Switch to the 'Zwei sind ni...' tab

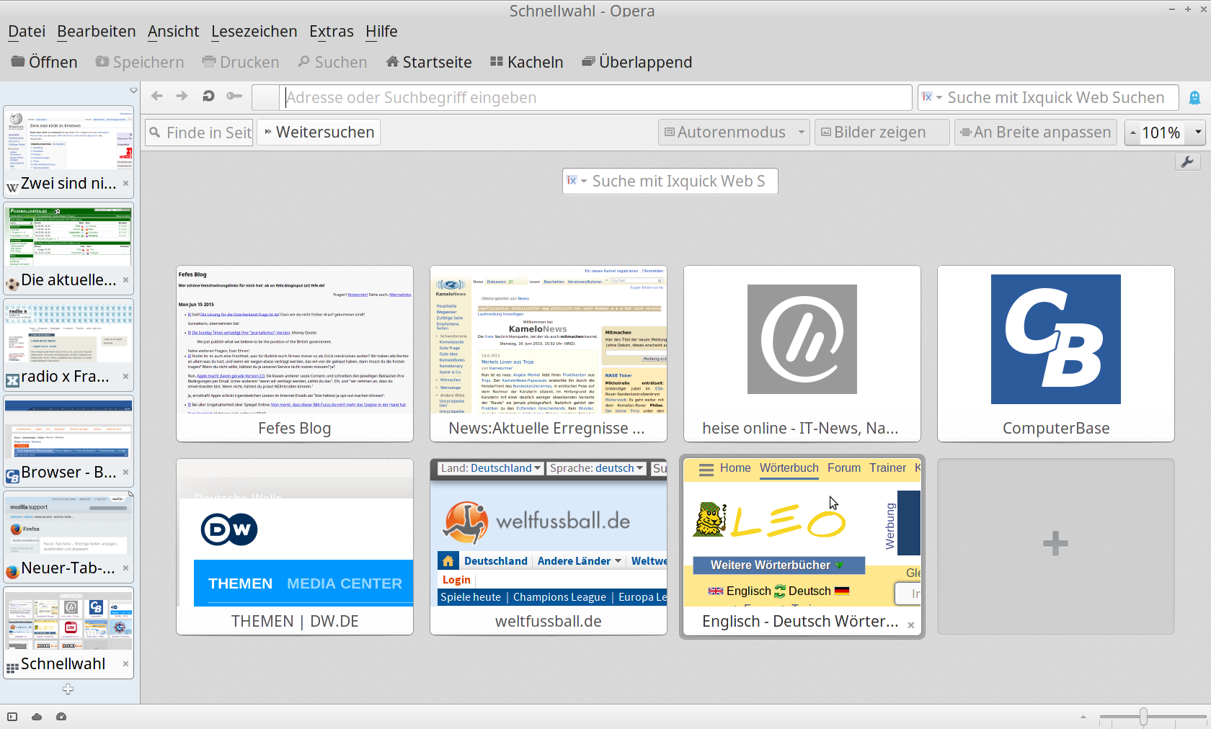pyautogui.click(x=68, y=151)
